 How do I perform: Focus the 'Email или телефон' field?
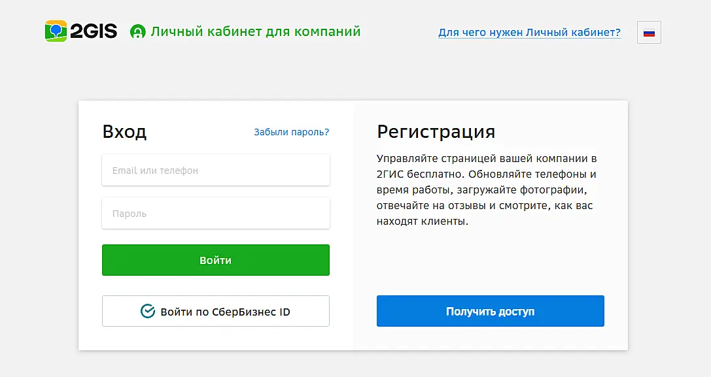[x=215, y=171]
